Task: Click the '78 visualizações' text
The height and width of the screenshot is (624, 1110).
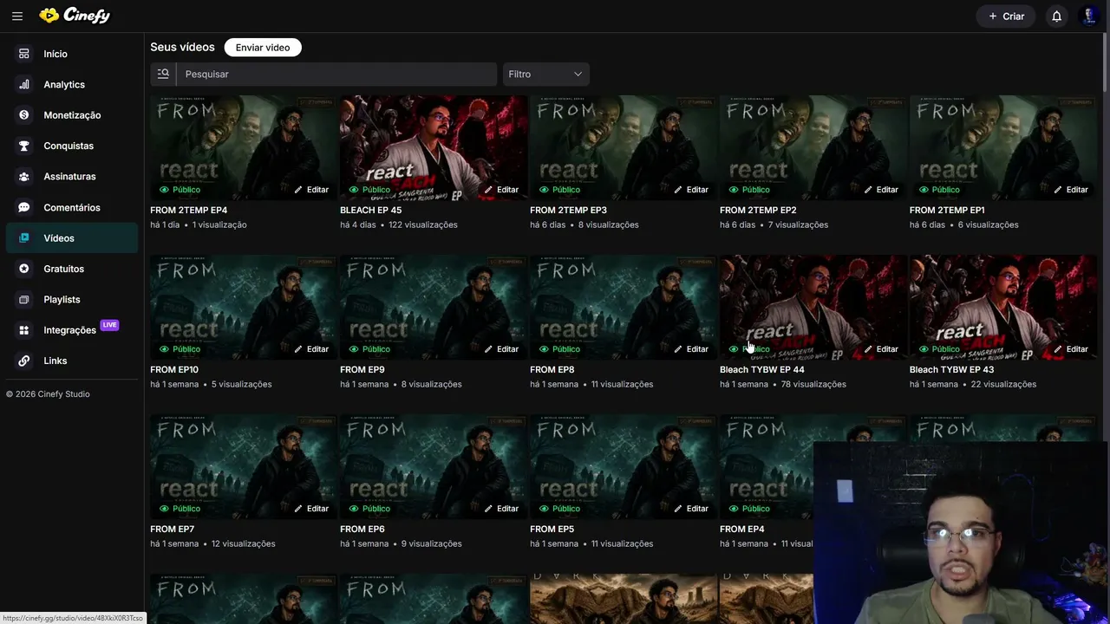Action: pos(813,384)
